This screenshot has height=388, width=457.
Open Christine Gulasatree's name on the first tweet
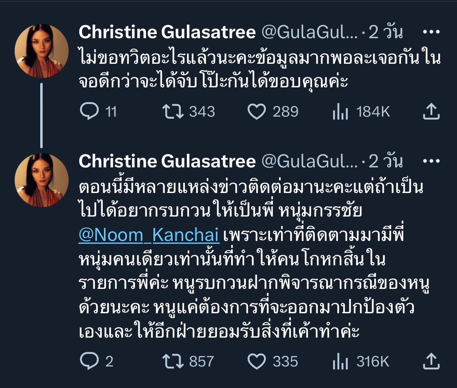point(167,33)
